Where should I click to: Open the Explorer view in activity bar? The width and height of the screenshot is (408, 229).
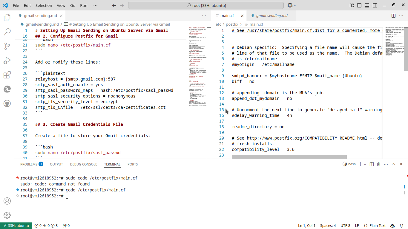click(x=7, y=18)
